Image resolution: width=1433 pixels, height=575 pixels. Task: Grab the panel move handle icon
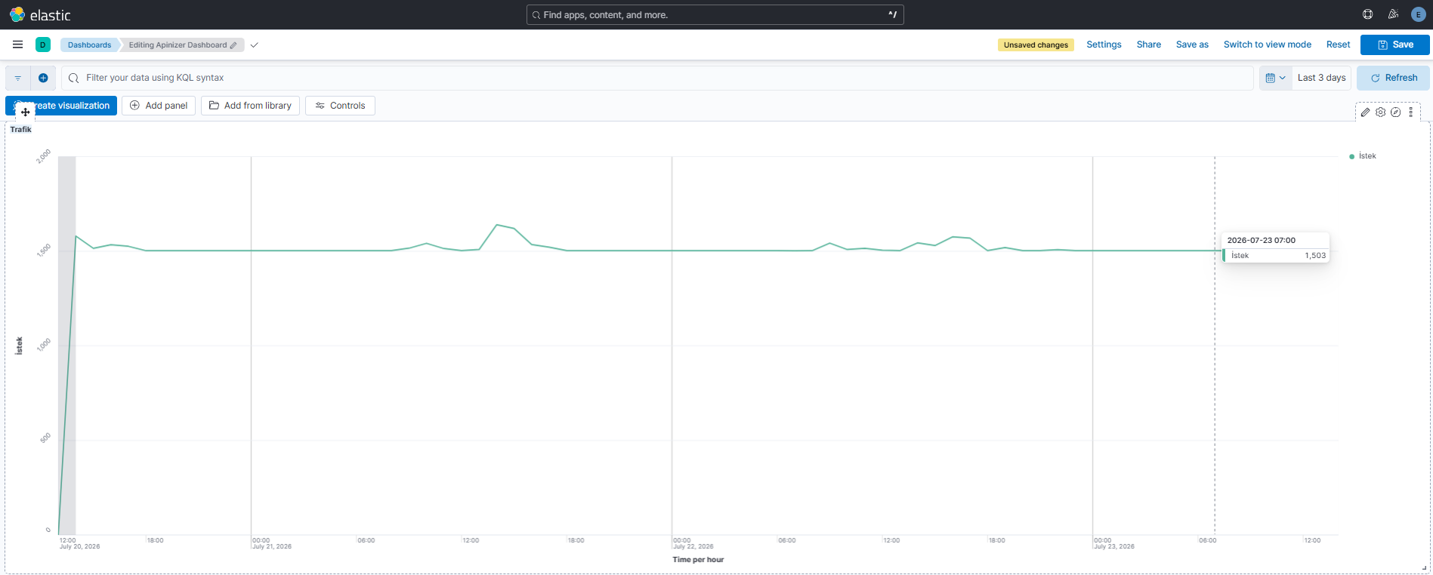click(x=25, y=112)
